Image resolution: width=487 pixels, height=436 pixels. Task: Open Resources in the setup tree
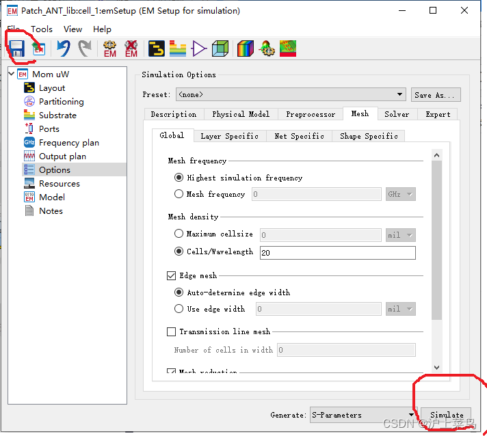point(60,184)
